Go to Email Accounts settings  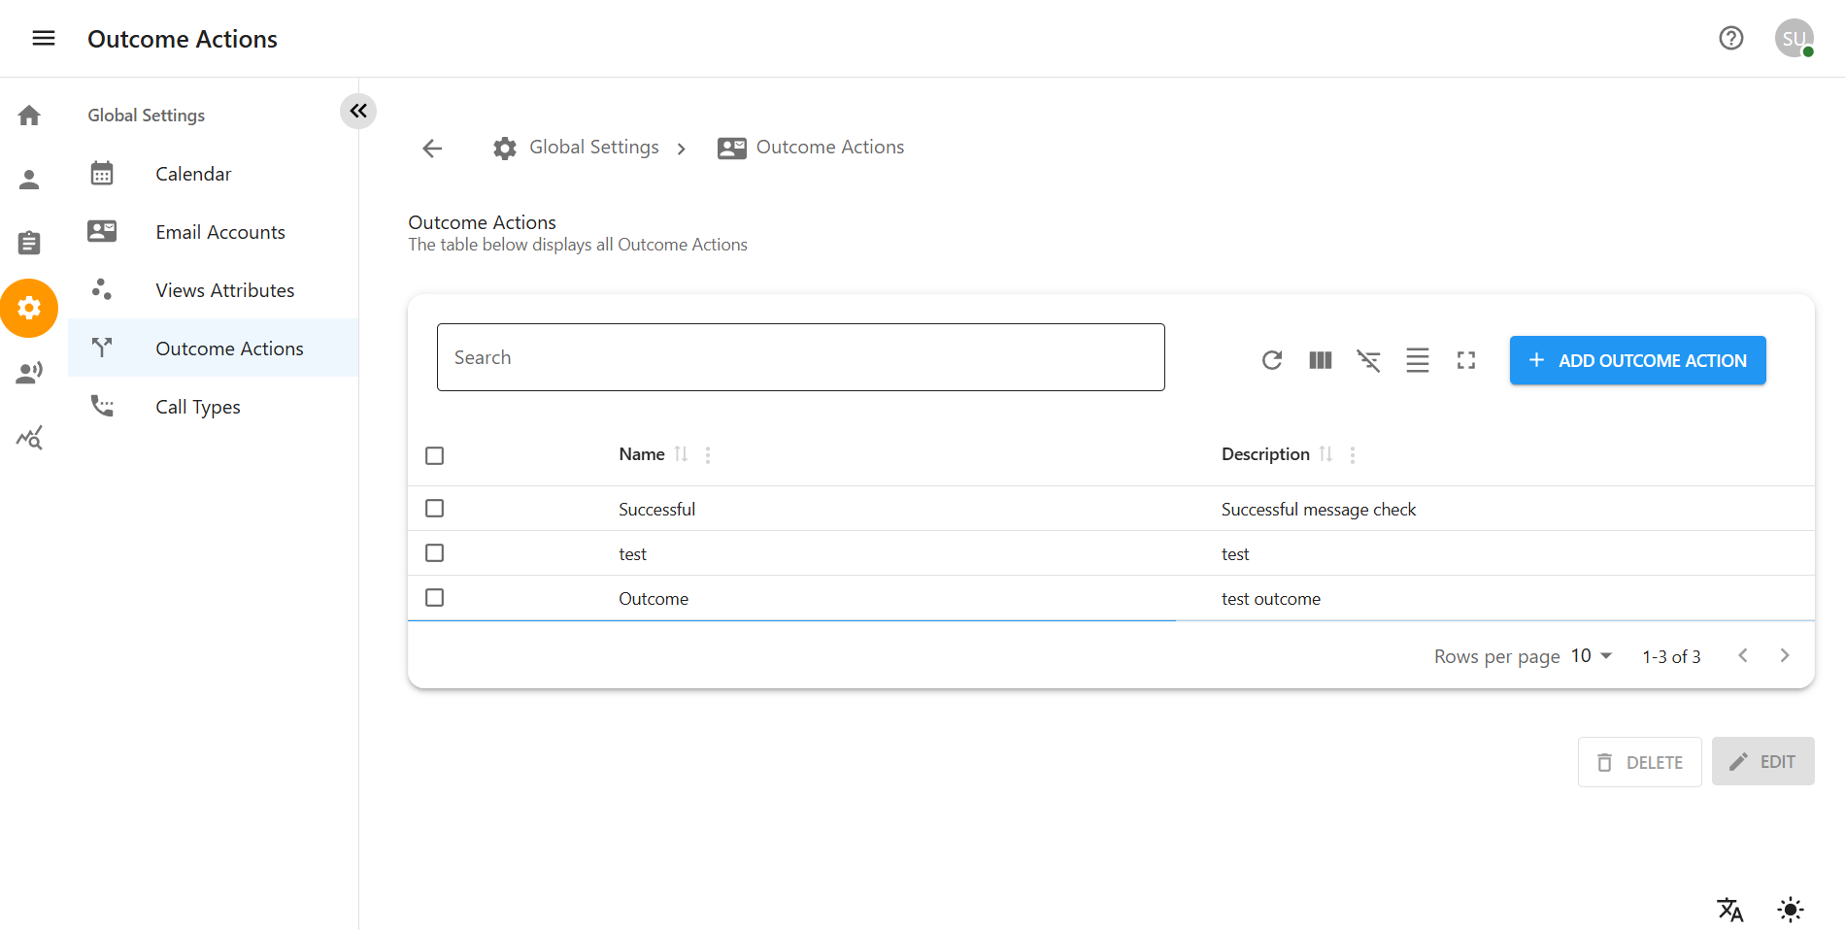click(219, 232)
